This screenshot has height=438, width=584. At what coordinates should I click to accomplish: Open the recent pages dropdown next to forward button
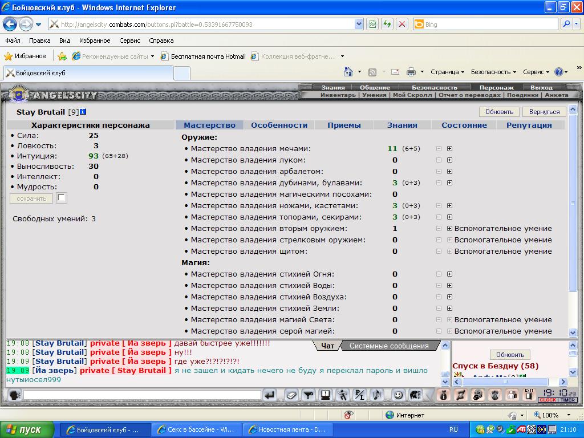[x=38, y=25]
